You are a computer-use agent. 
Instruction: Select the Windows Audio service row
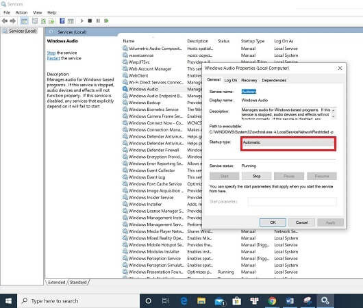click(x=143, y=89)
